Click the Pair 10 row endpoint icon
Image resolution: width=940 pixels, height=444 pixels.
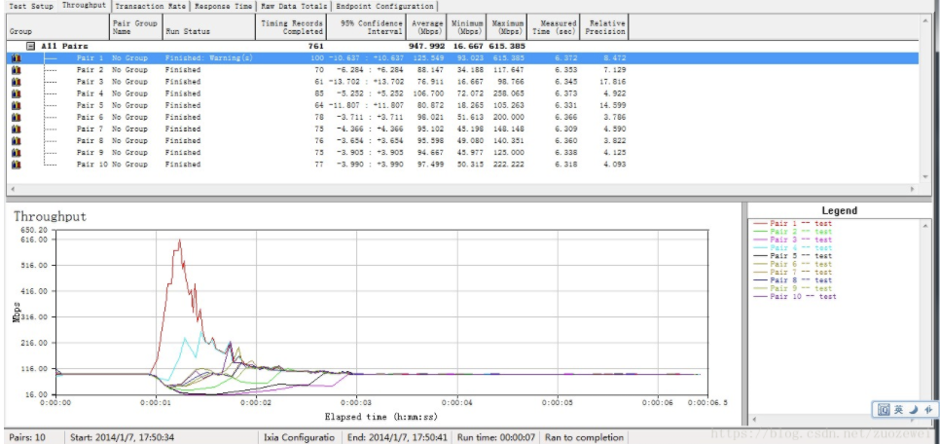pyautogui.click(x=17, y=165)
